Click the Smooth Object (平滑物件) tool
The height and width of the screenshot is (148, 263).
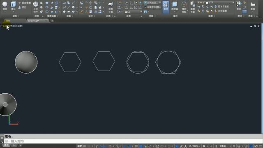pyautogui.click(x=36, y=7)
